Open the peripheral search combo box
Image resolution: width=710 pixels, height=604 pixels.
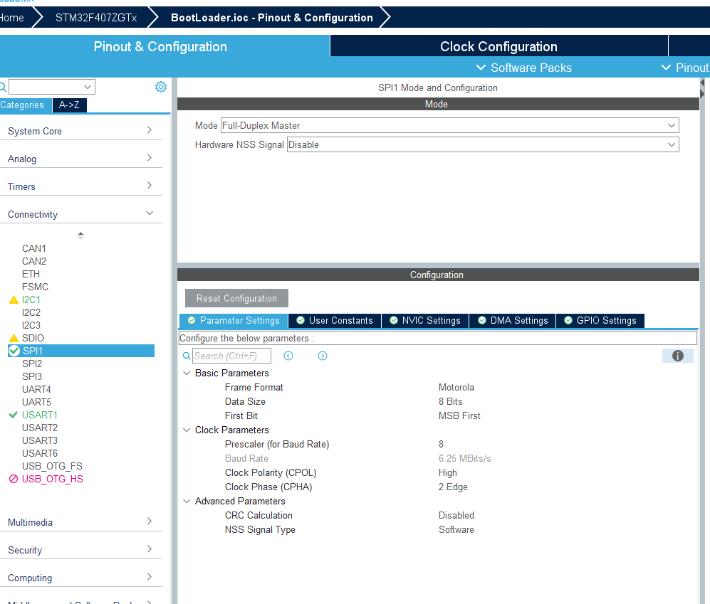pyautogui.click(x=51, y=87)
